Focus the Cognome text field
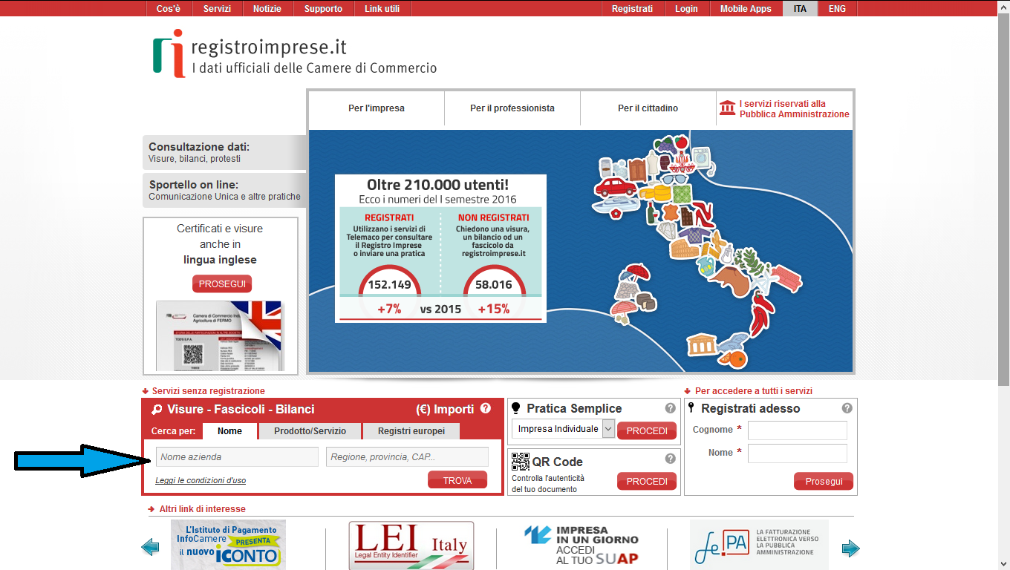The height and width of the screenshot is (570, 1010). pos(797,430)
